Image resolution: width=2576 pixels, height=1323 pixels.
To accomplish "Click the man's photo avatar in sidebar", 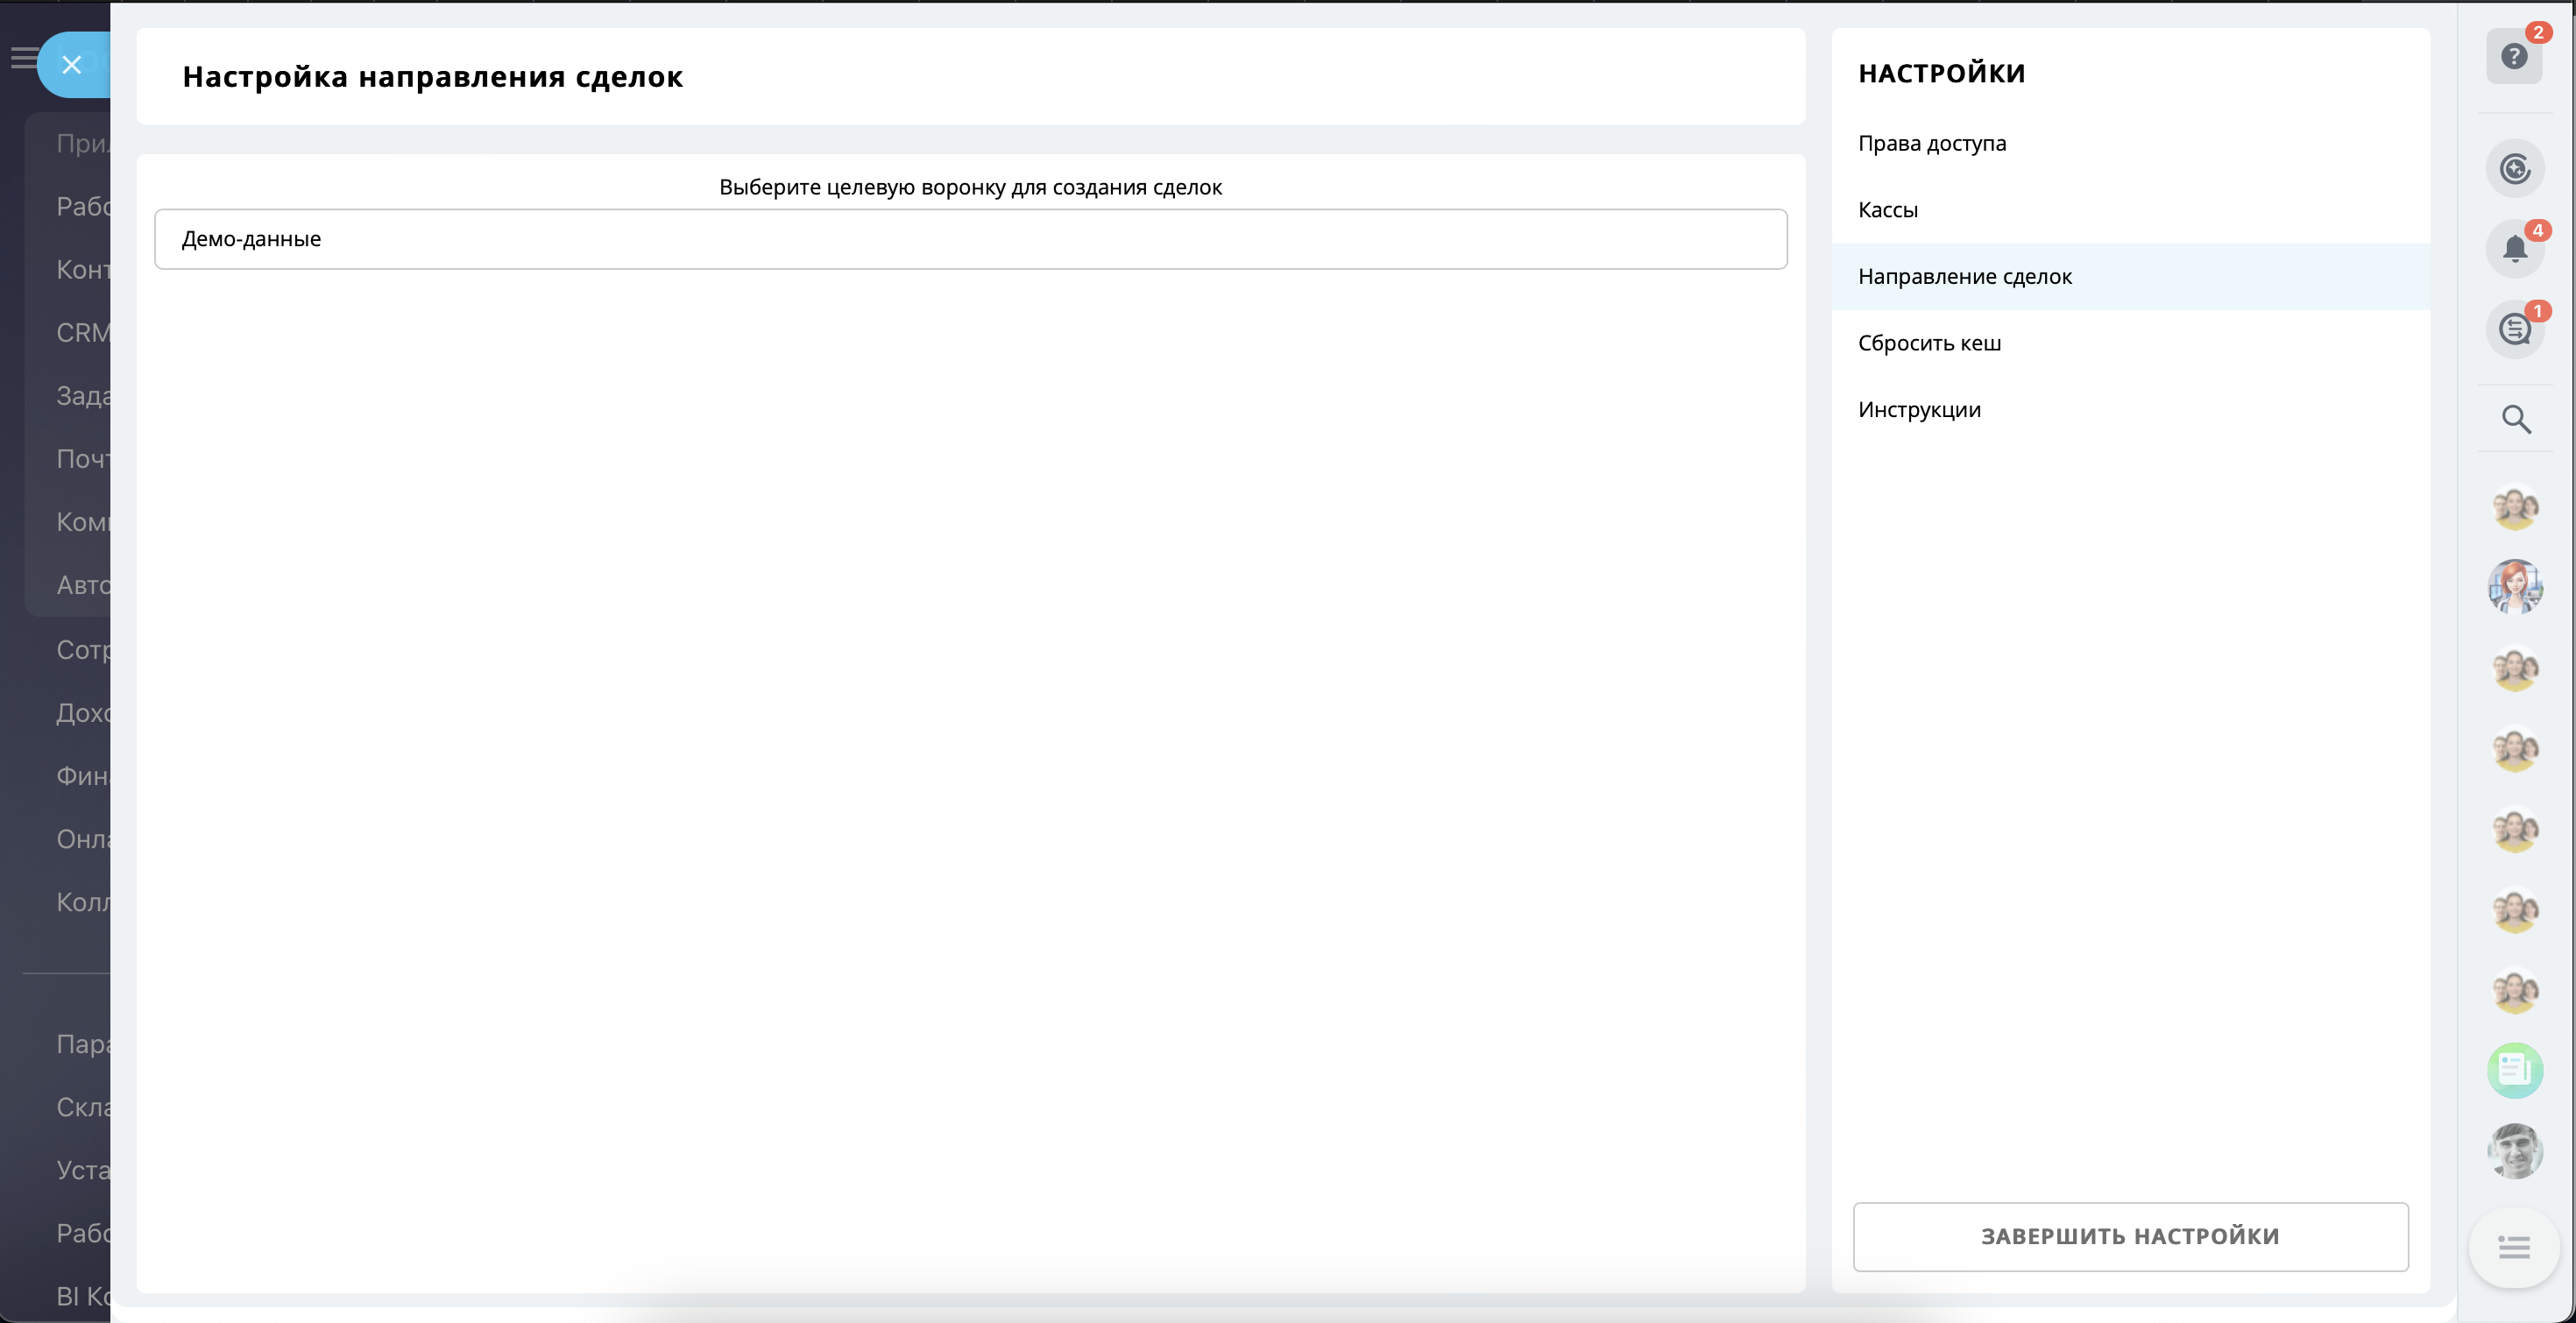I will [x=2514, y=1151].
